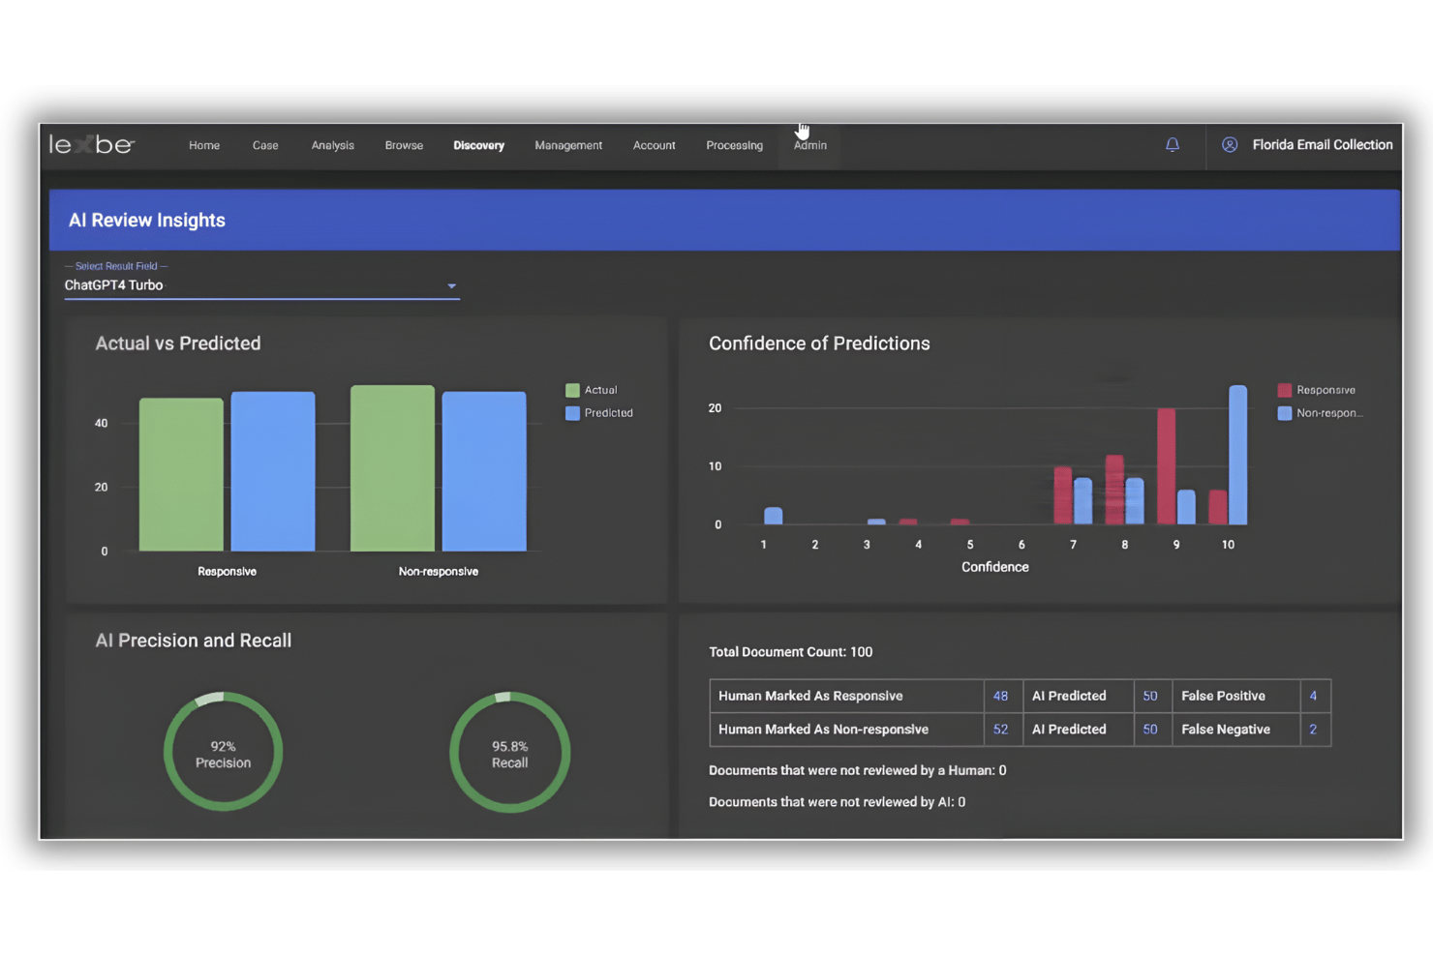This screenshot has width=1433, height=955.
Task: Click the user profile avatar icon
Action: coord(1229,145)
